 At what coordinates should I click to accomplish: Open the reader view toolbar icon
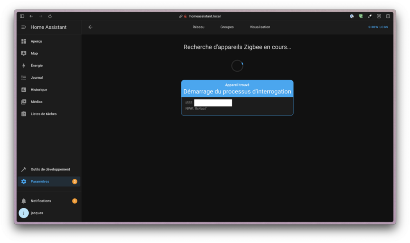(x=379, y=16)
